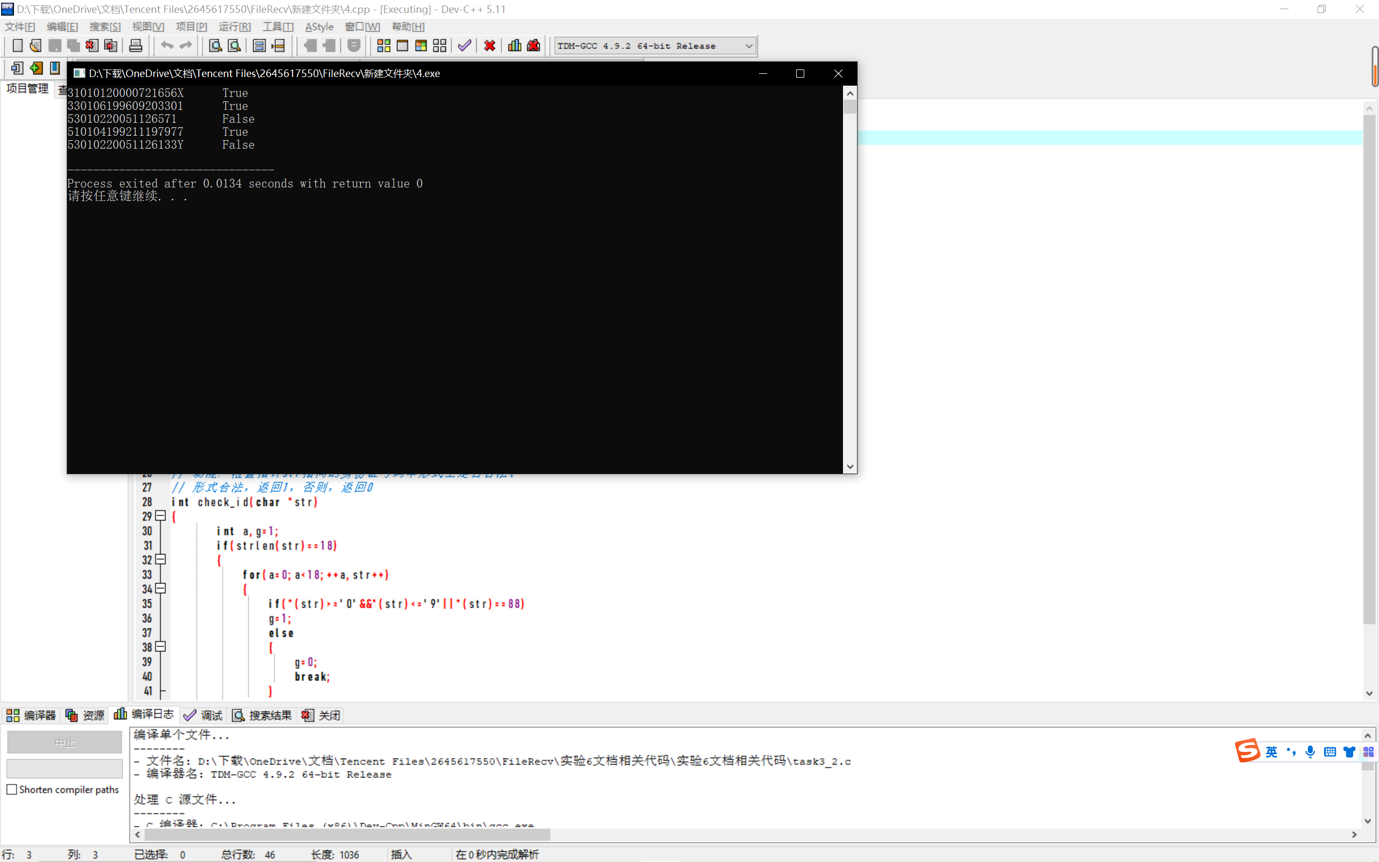The image size is (1379, 862).
Task: Collapse the code fold at line 29
Action: click(161, 516)
